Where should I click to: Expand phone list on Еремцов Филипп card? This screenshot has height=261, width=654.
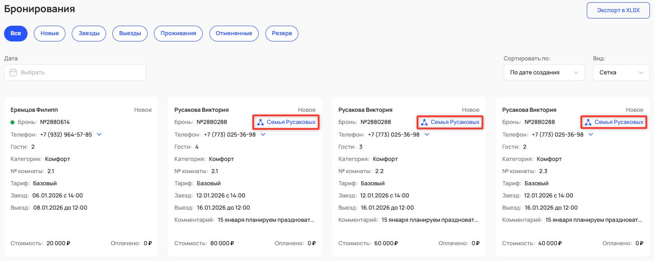point(99,134)
